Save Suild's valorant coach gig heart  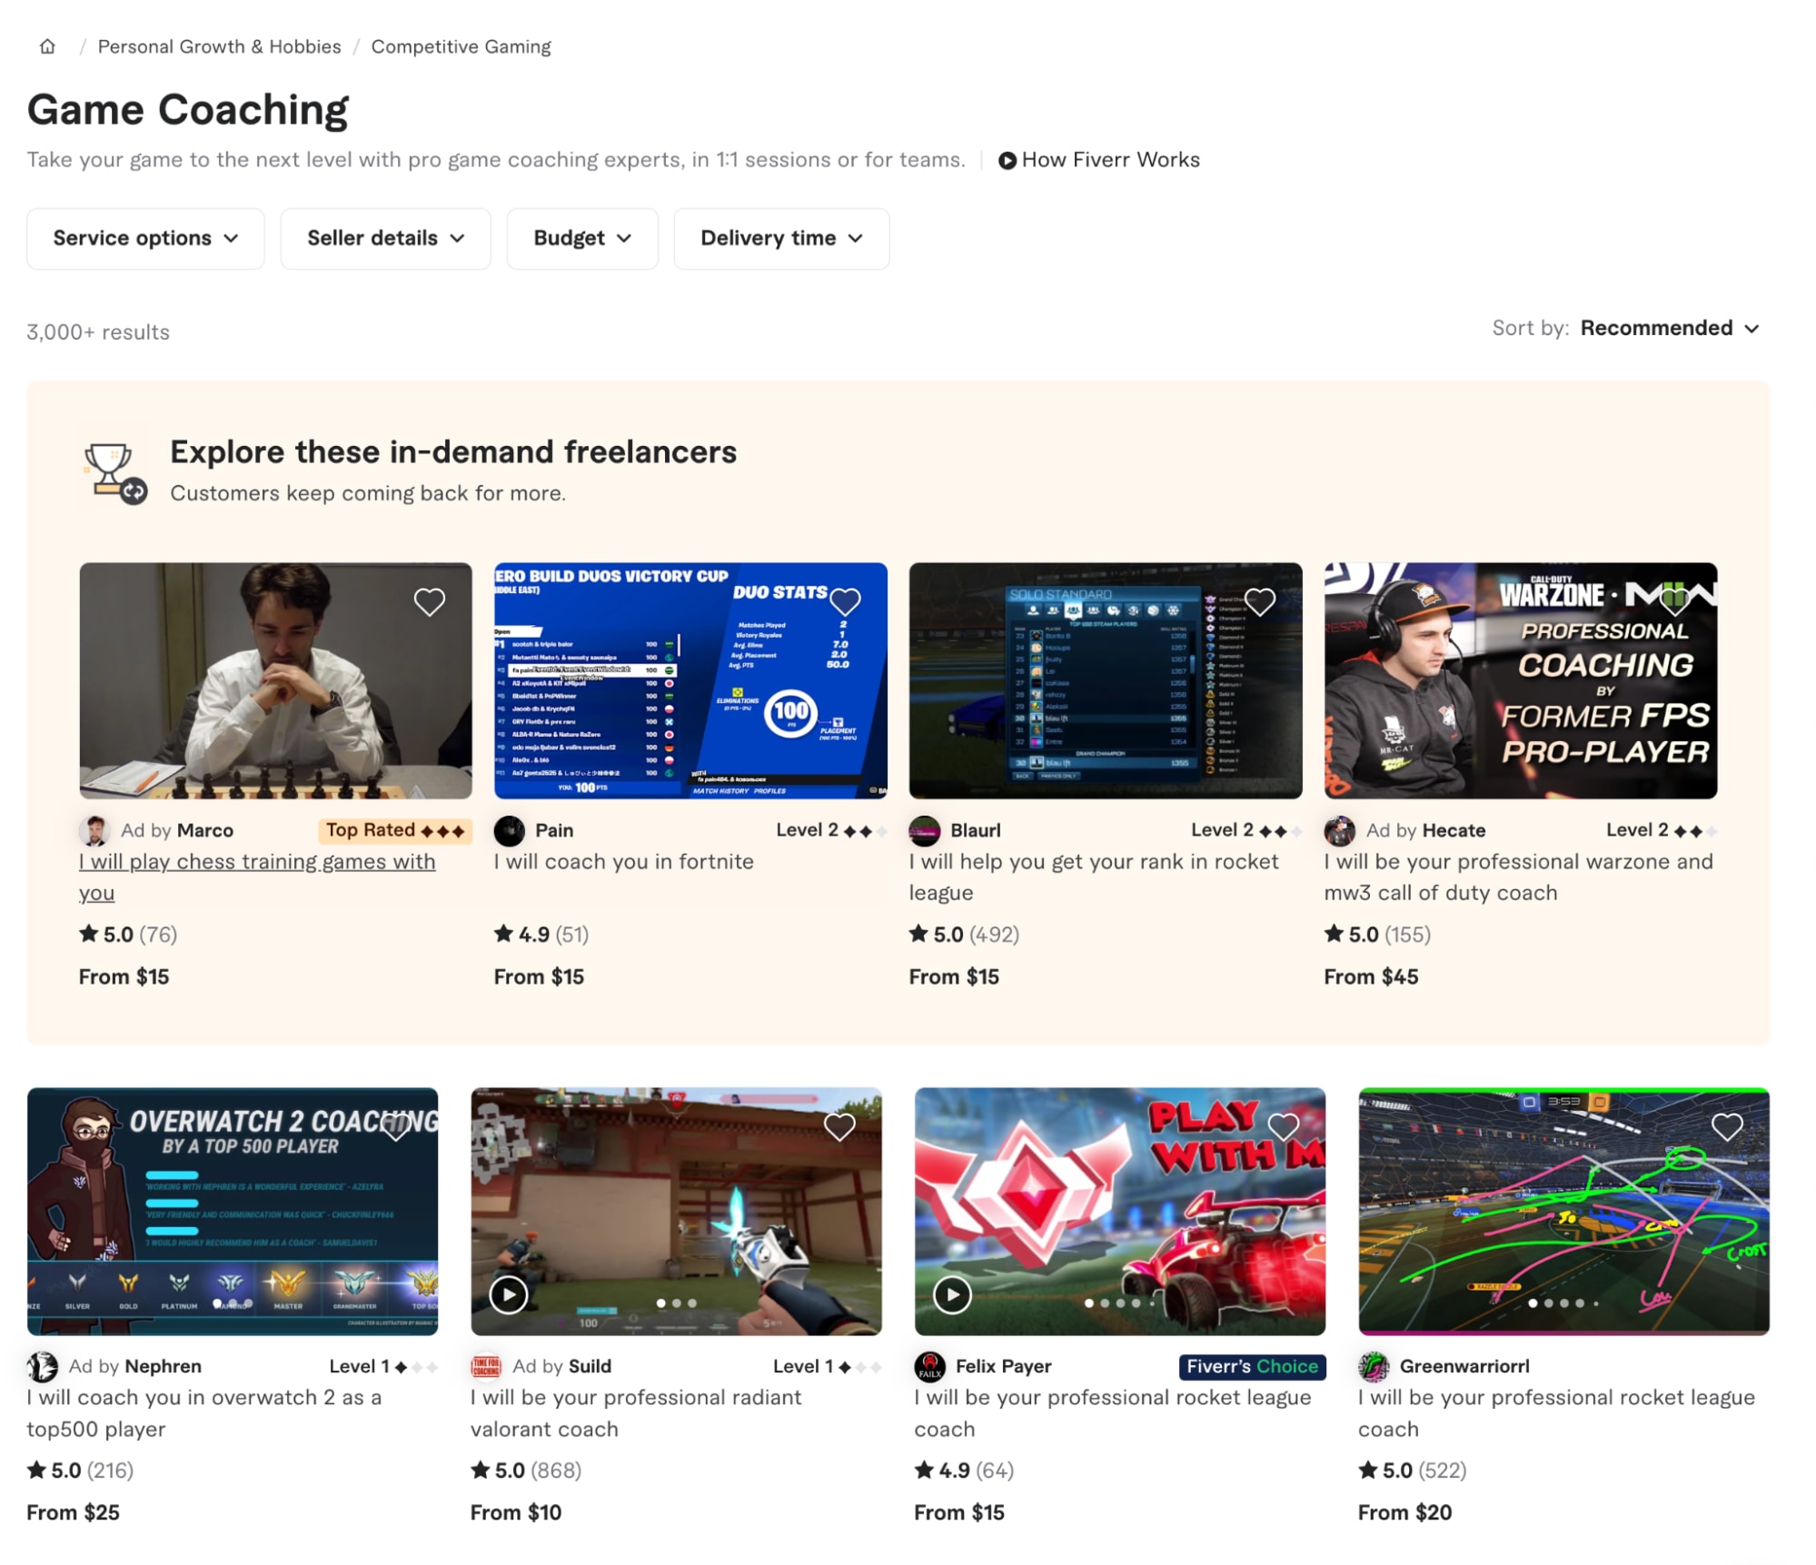coord(839,1127)
